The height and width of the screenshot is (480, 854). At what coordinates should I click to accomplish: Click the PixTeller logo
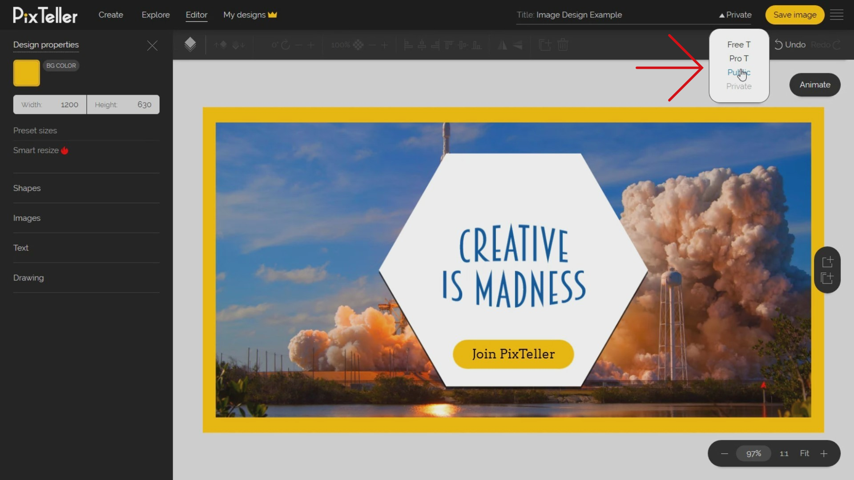tap(45, 15)
